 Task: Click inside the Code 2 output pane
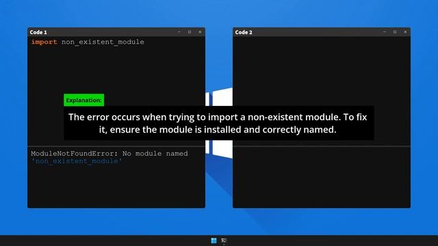coord(322,177)
